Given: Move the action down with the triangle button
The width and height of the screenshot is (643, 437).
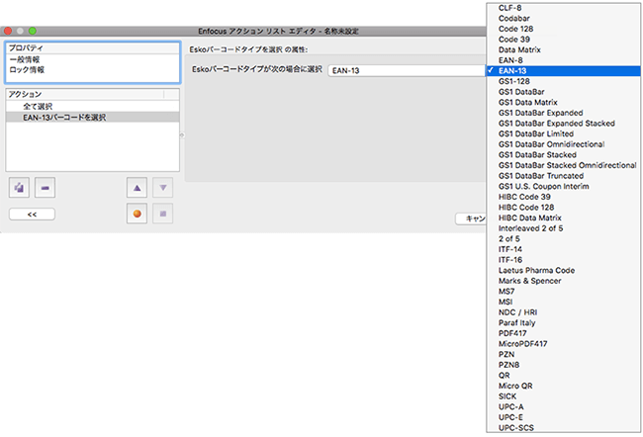Looking at the screenshot, I should (x=163, y=188).
